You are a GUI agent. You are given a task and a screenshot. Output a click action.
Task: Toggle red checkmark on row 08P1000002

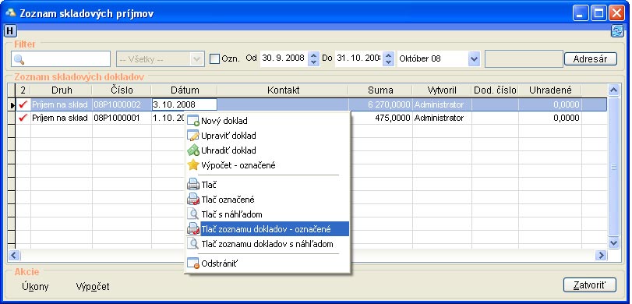point(23,104)
